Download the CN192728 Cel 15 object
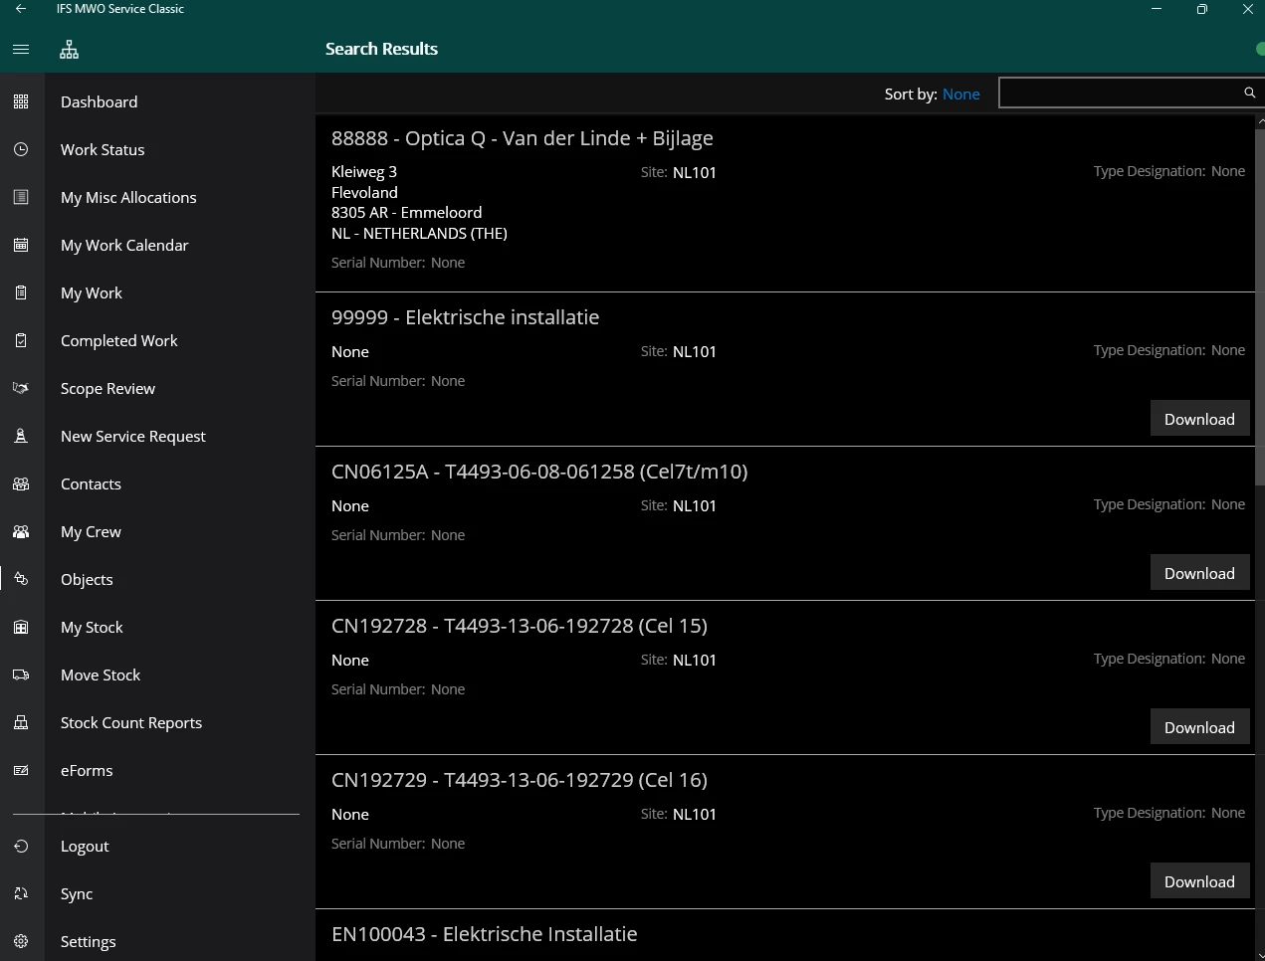 click(x=1199, y=727)
